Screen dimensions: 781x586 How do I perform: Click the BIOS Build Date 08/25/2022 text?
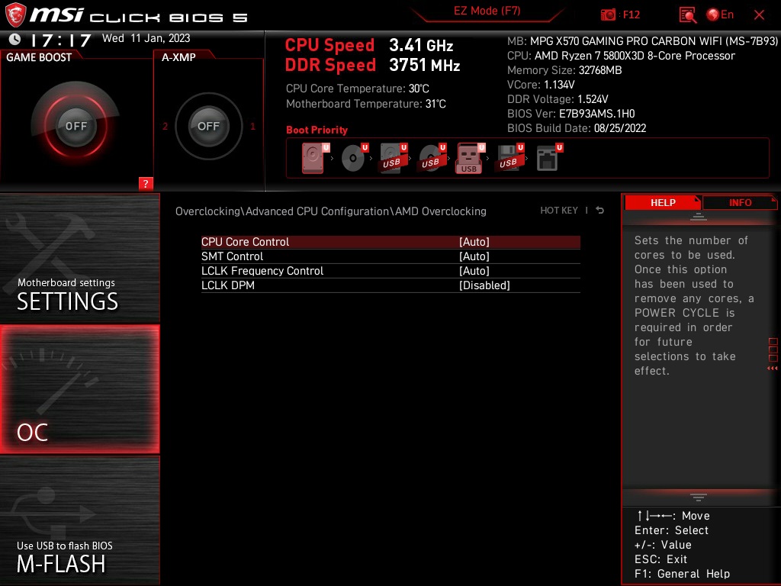tap(577, 128)
